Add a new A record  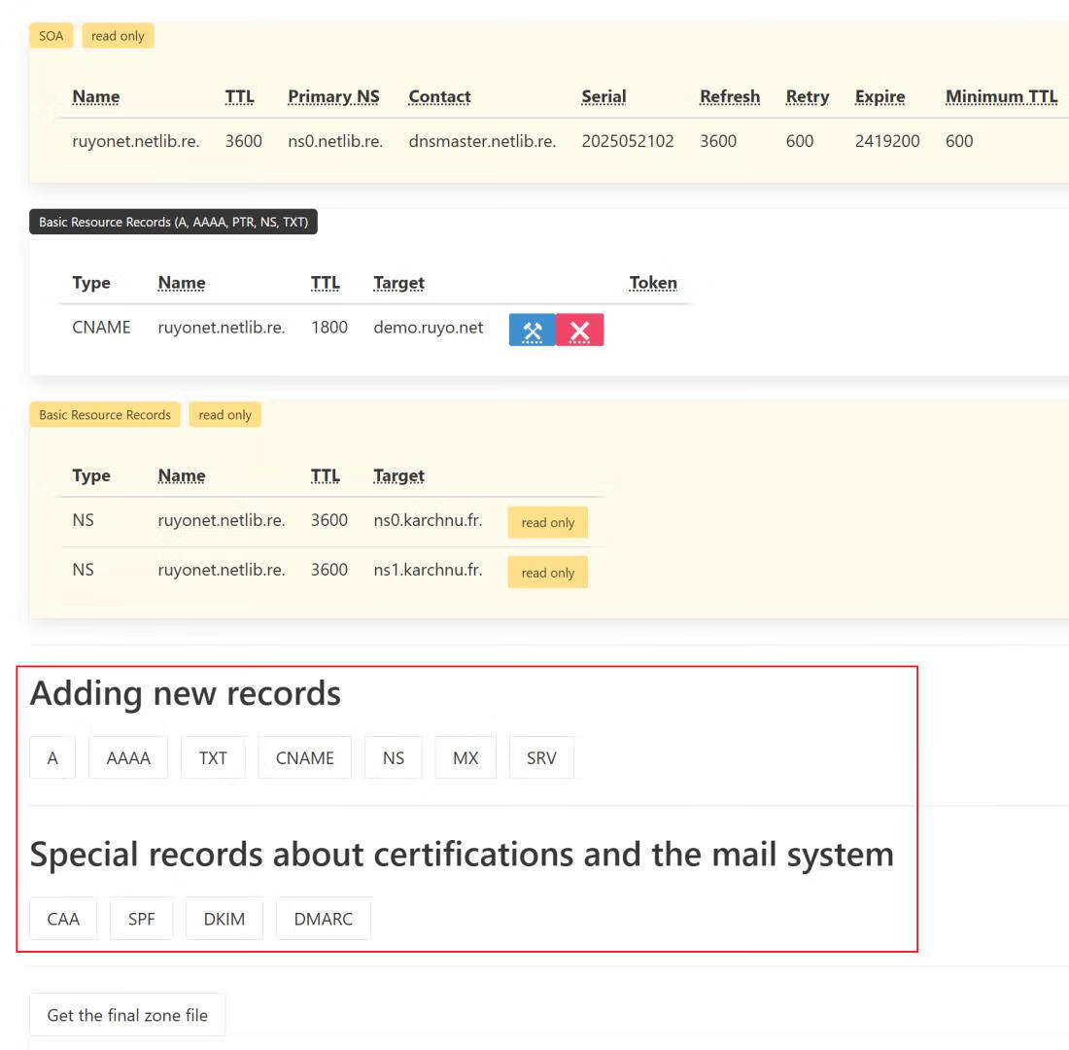52,758
